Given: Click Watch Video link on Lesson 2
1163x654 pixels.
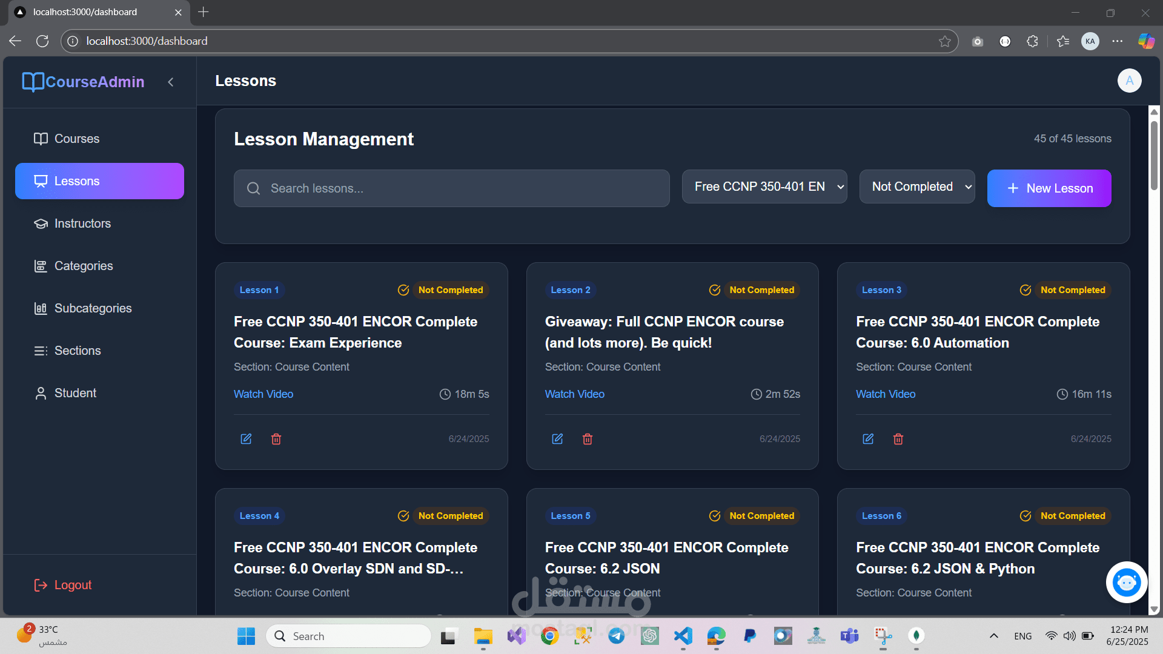Looking at the screenshot, I should 574,394.
